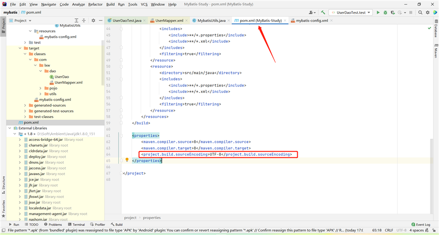The image size is (439, 235).
Task: Open IDE settings gear in top toolbar
Action: tap(428, 13)
